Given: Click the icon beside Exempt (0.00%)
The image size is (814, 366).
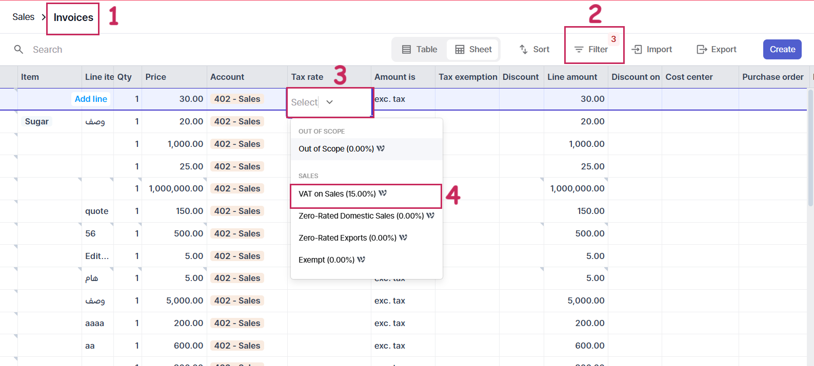Looking at the screenshot, I should click(x=361, y=260).
